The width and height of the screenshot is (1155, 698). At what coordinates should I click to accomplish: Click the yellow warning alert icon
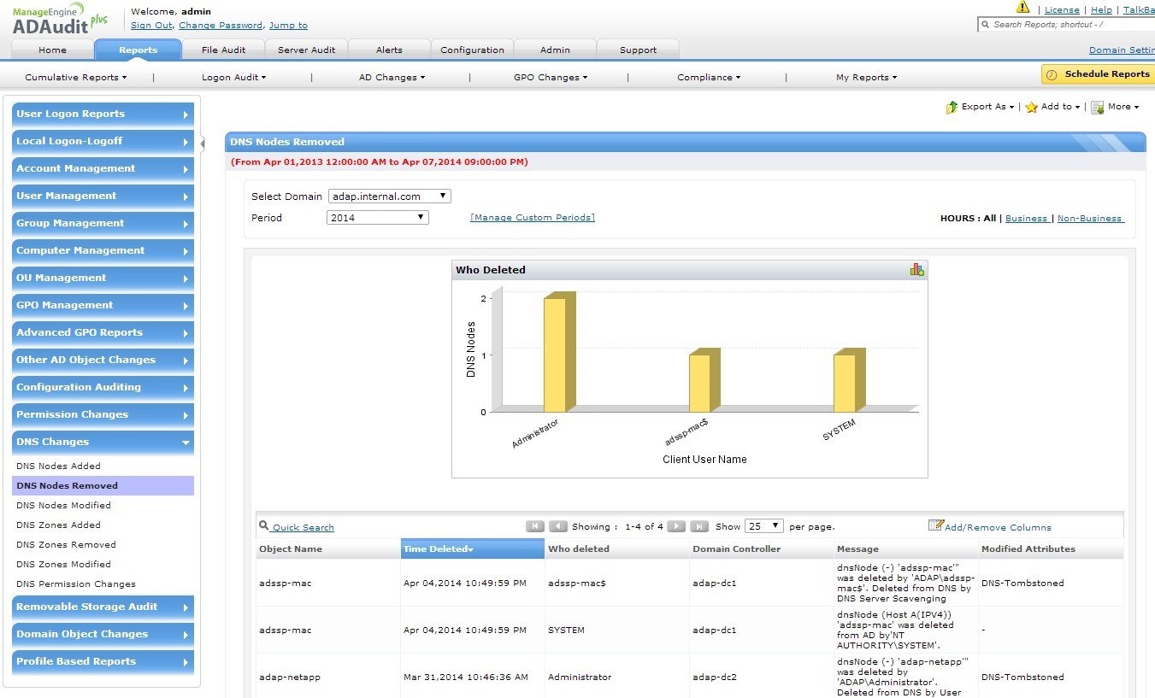(x=1022, y=8)
